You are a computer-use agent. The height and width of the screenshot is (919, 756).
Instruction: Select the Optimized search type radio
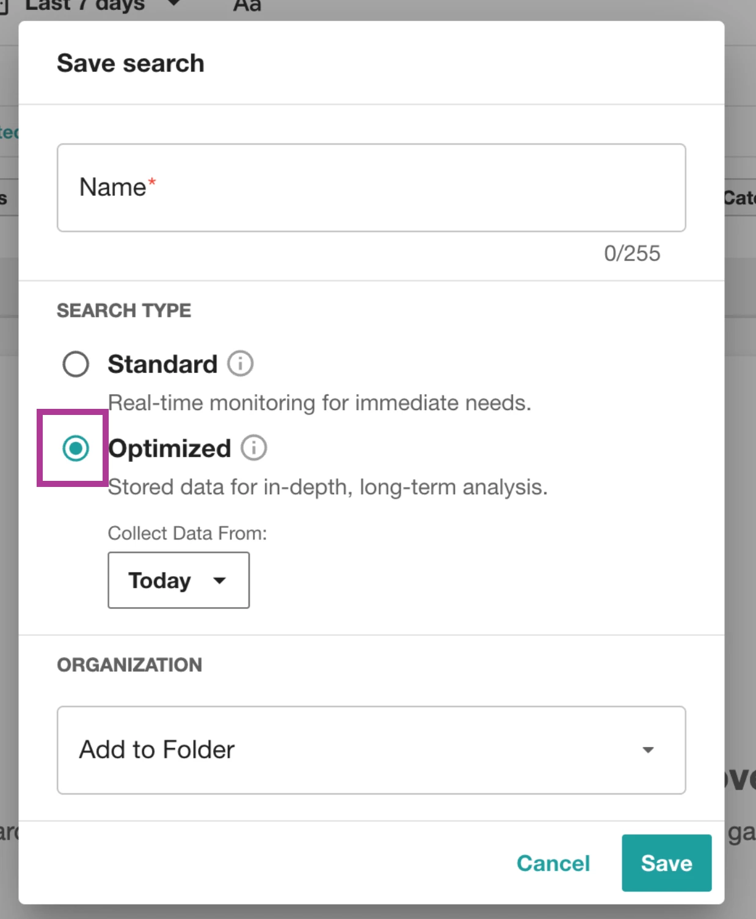[x=76, y=449]
